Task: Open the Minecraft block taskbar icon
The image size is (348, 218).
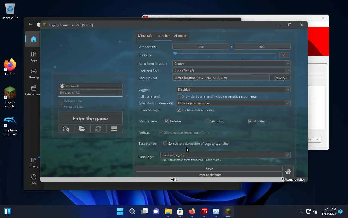Action: [228, 211]
